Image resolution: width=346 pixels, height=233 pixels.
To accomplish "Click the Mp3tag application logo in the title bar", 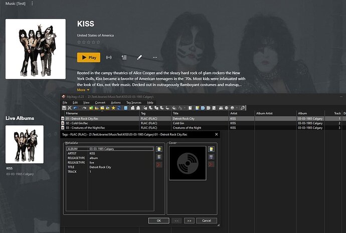I will pos(64,96).
